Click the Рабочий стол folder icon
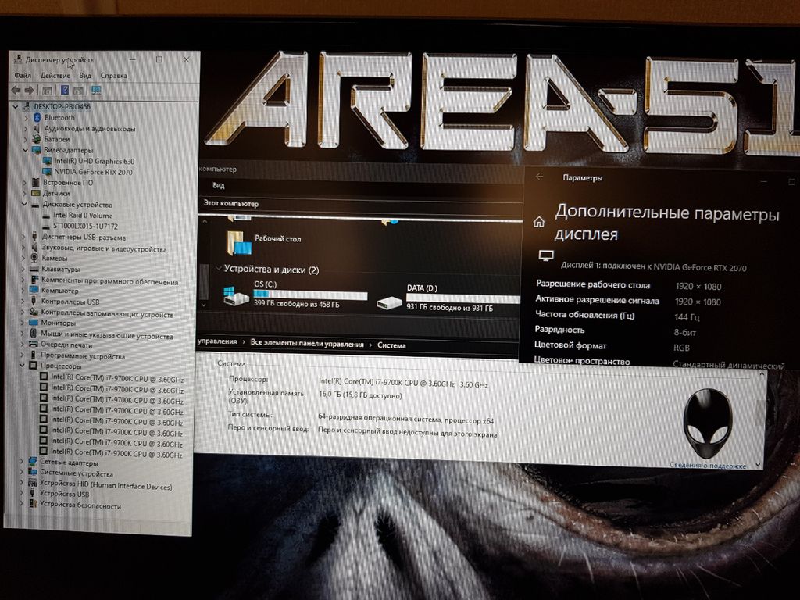800x600 pixels. click(x=238, y=243)
